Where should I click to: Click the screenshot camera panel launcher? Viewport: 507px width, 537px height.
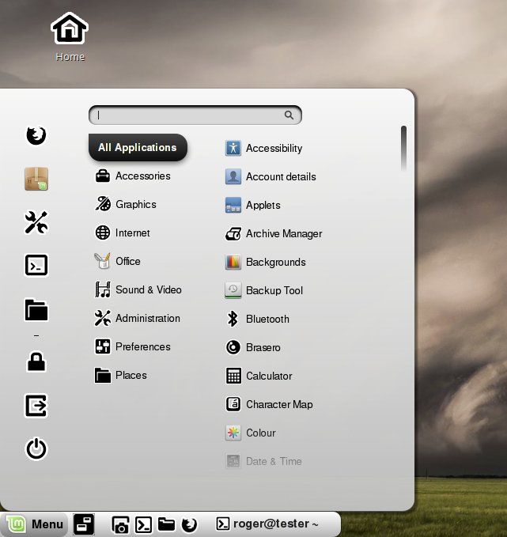pyautogui.click(x=120, y=524)
